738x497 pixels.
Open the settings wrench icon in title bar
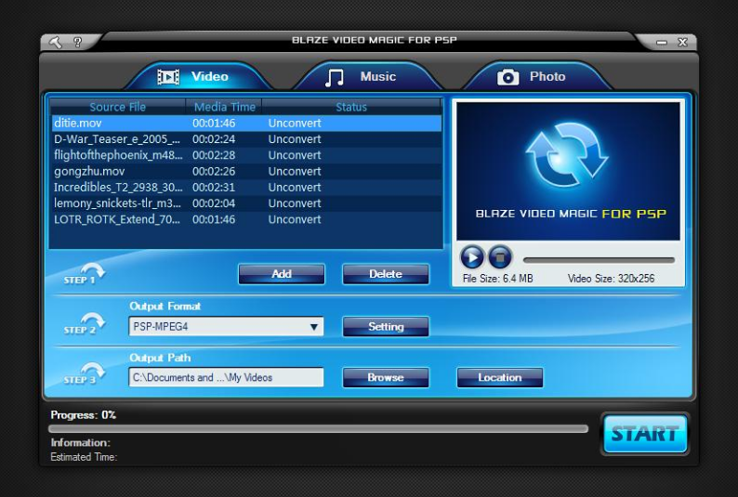pos(57,42)
